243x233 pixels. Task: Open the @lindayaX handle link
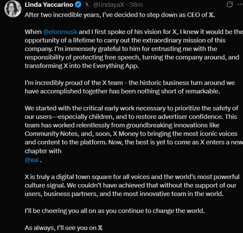click(109, 5)
